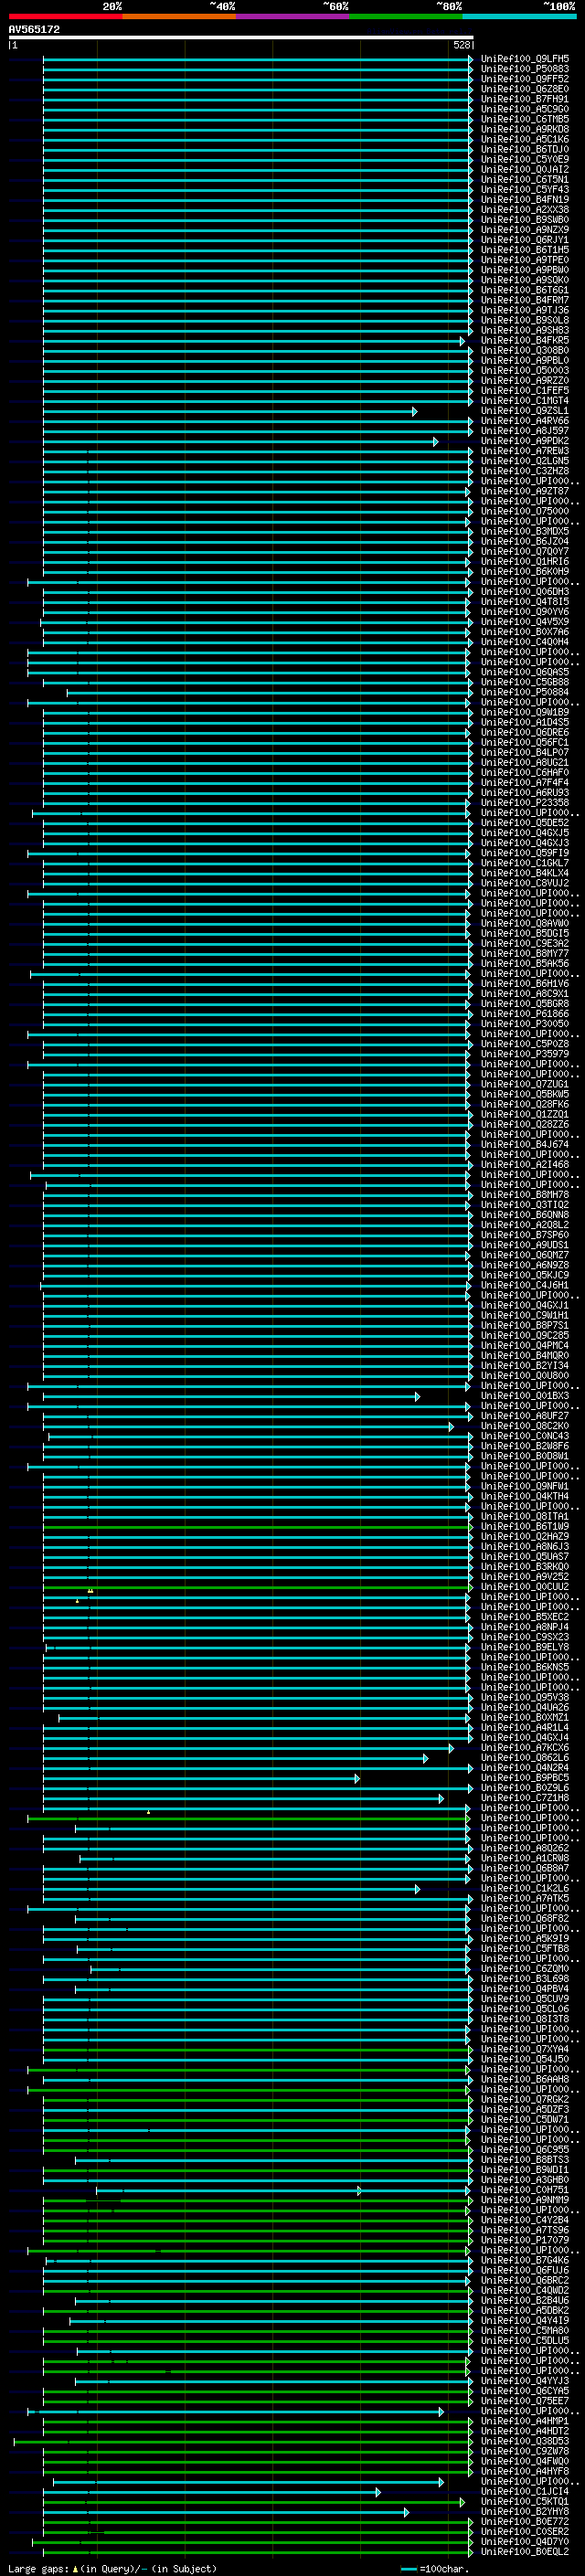Click the UniRef100_C8VUJ2 hit name
585x2576 pixels.
click(525, 883)
